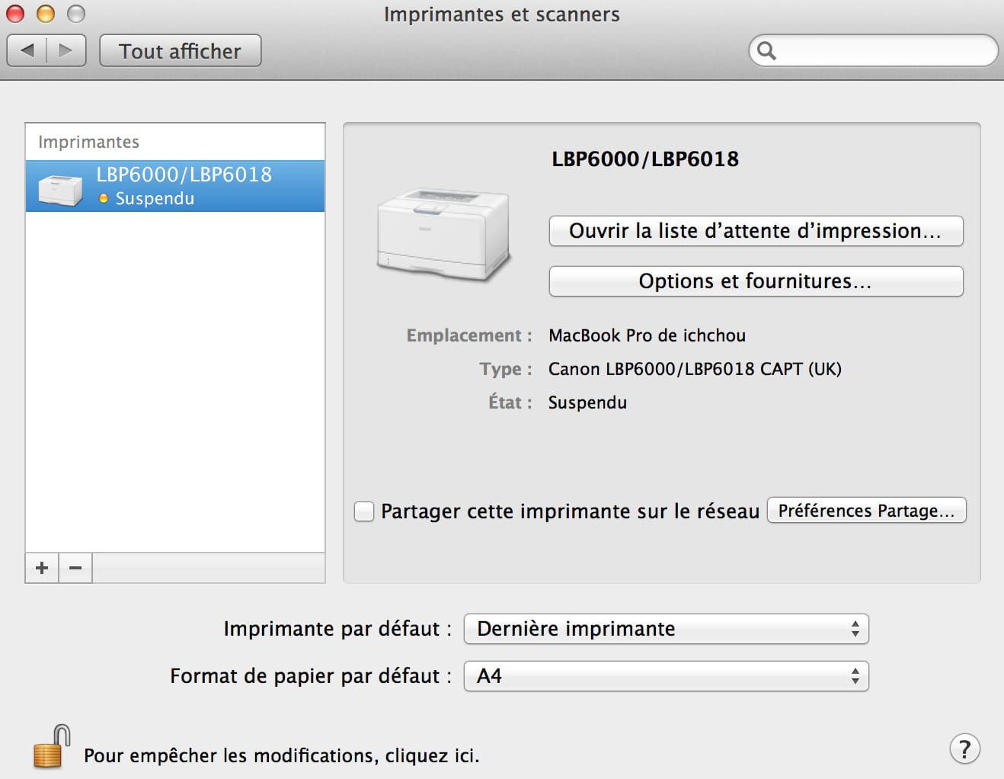The image size is (1004, 779).
Task: Click the yellow Suspendu status dot
Action: [104, 199]
